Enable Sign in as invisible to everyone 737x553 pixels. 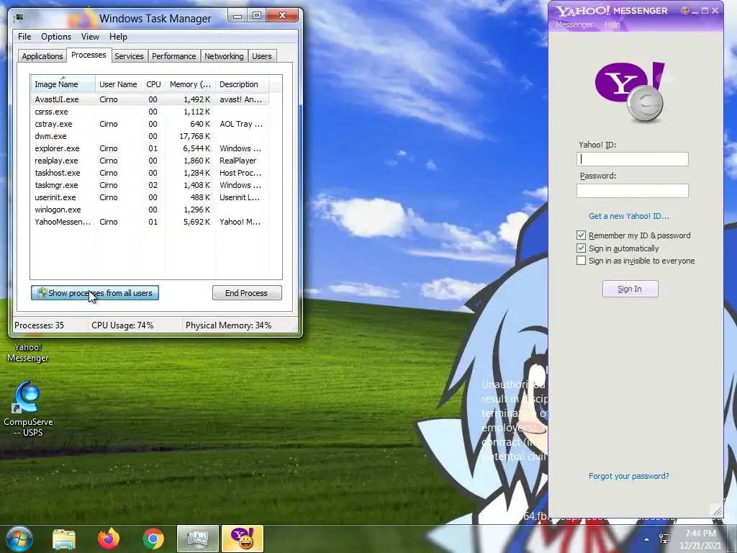click(582, 261)
